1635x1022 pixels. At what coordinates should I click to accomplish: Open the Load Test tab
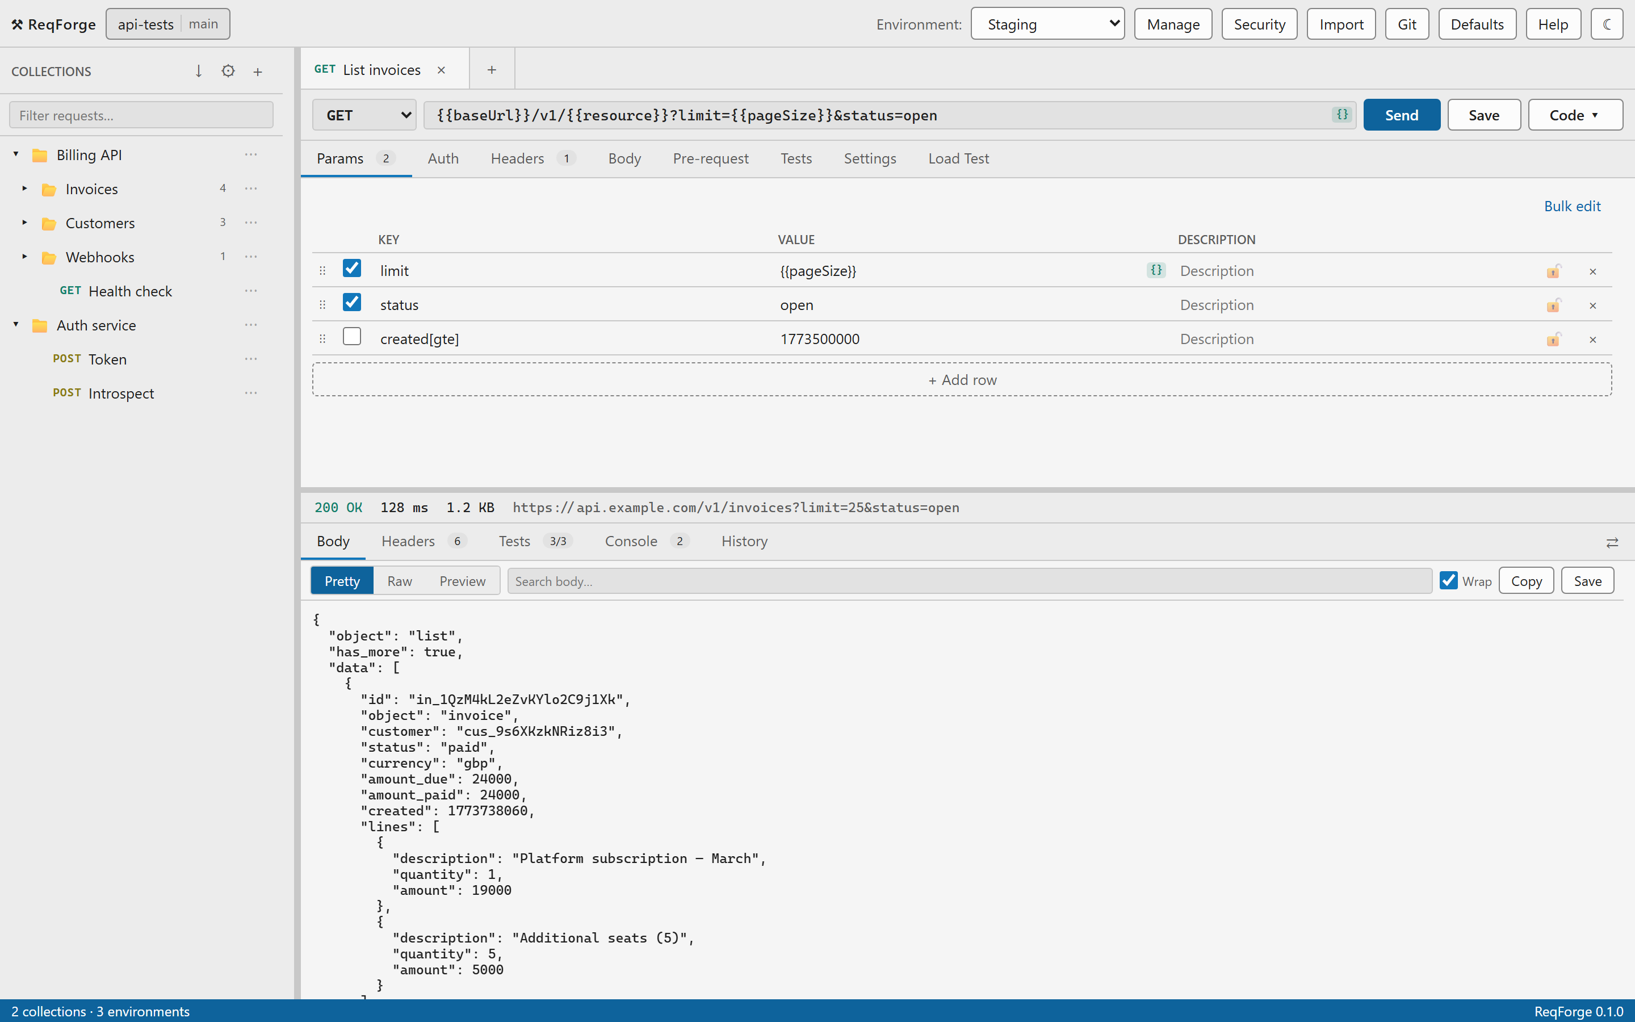point(958,158)
